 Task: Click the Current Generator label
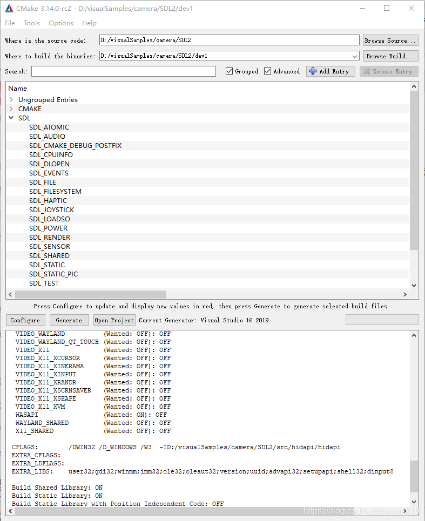[204, 320]
